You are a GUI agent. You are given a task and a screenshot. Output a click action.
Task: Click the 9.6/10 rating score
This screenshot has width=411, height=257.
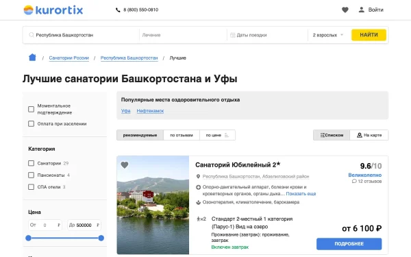pyautogui.click(x=371, y=166)
